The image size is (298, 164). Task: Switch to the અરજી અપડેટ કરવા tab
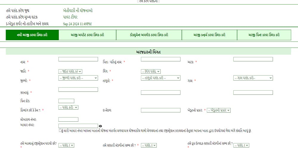(x=87, y=35)
